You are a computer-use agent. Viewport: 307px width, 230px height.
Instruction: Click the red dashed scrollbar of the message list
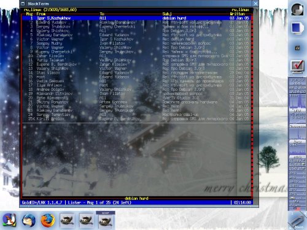click(252, 106)
